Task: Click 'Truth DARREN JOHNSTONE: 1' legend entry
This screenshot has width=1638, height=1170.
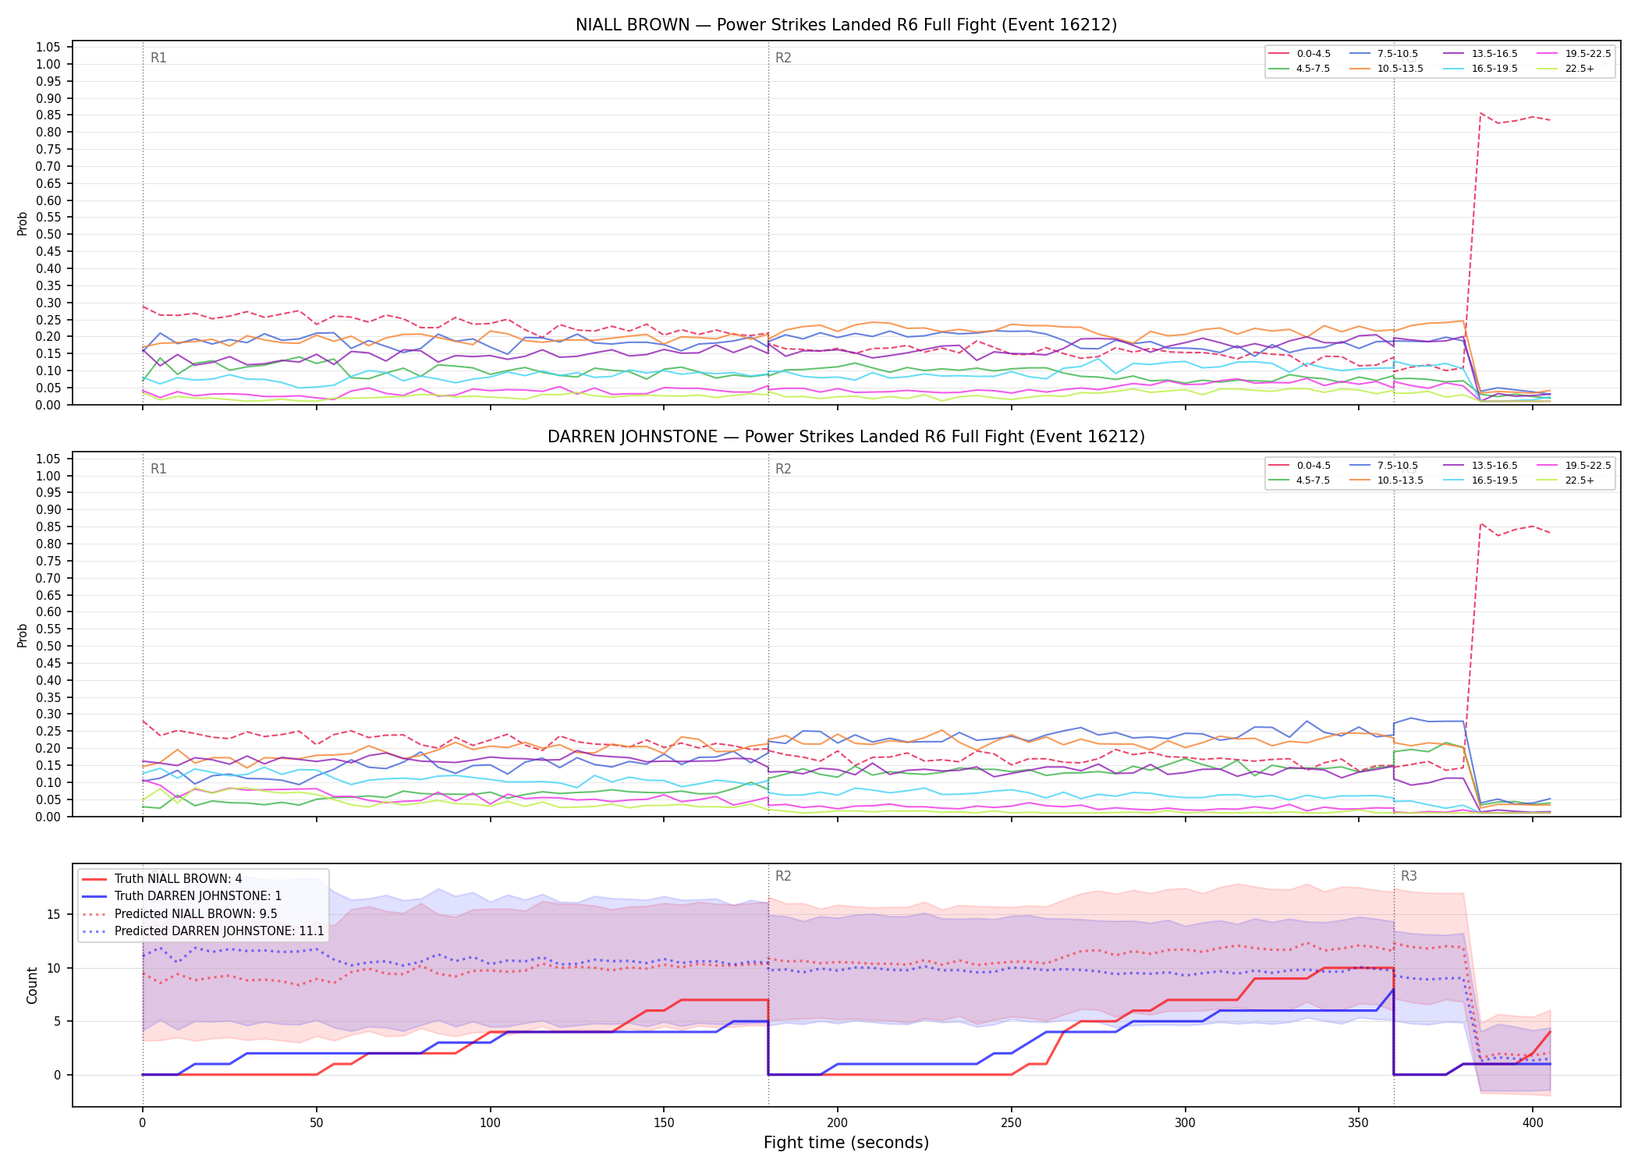Action: 182,896
